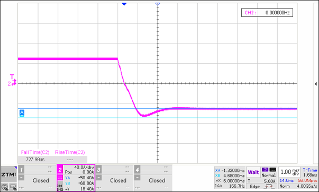
Task: Click the 40.0A/div vertical scale
Action: point(84,167)
